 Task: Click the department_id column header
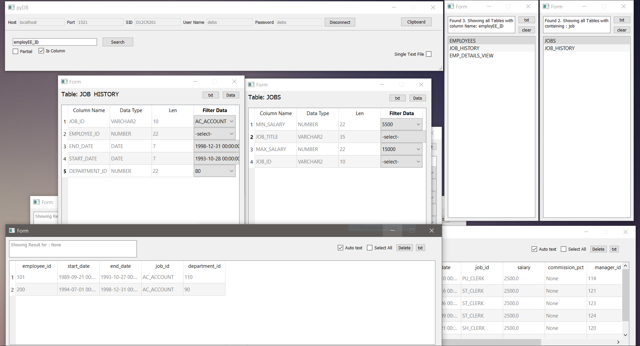point(204,266)
